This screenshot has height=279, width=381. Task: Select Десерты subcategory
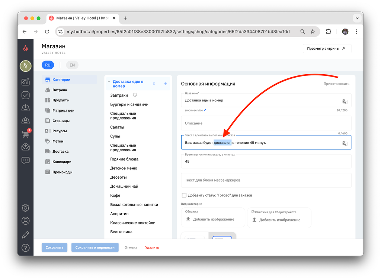[118, 177]
